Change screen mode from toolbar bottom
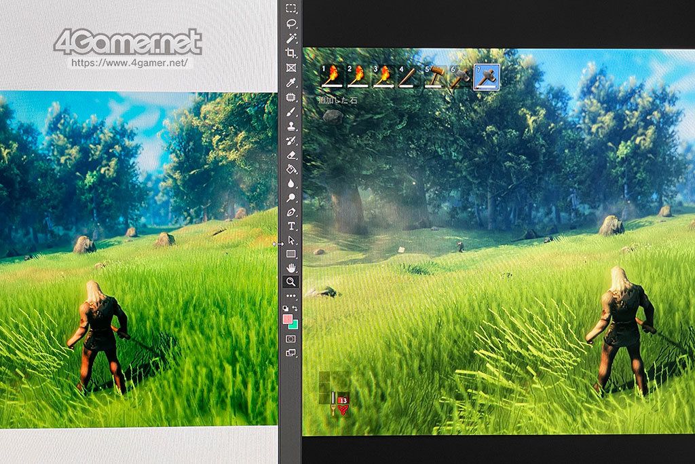 (290, 353)
